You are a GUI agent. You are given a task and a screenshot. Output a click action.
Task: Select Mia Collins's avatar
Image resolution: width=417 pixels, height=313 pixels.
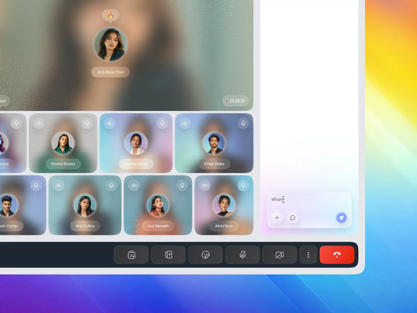coord(85,205)
